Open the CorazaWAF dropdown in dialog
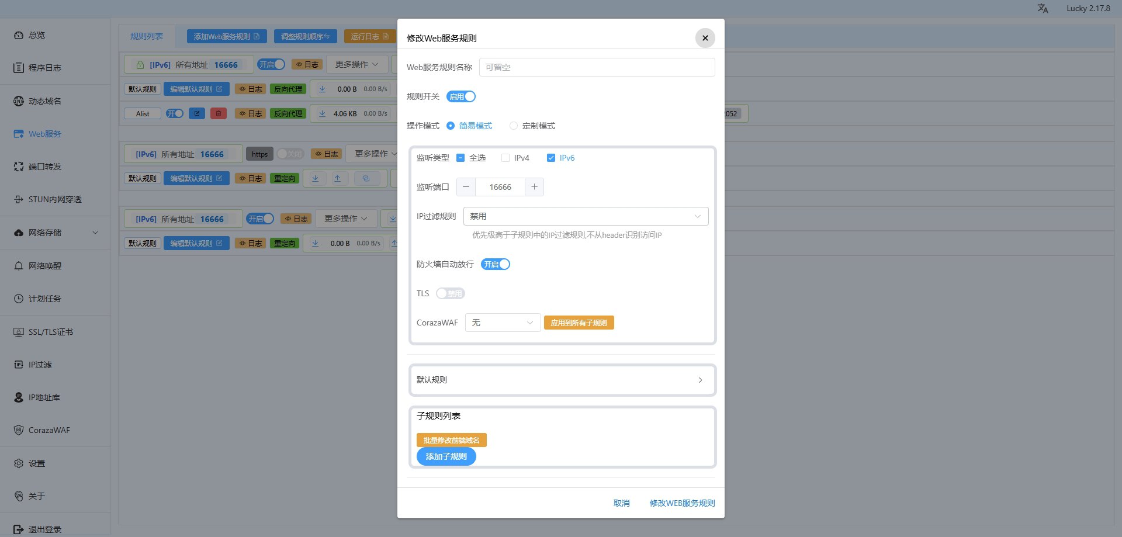1122x537 pixels. (x=503, y=323)
